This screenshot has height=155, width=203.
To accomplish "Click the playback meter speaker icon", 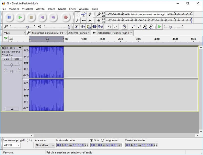I will [x=99, y=20].
